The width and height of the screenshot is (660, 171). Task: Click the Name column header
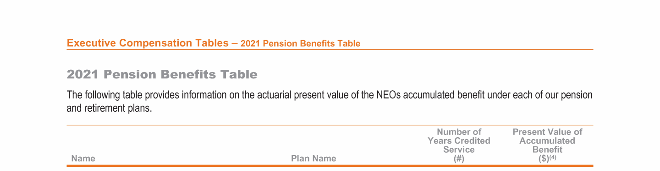(83, 159)
